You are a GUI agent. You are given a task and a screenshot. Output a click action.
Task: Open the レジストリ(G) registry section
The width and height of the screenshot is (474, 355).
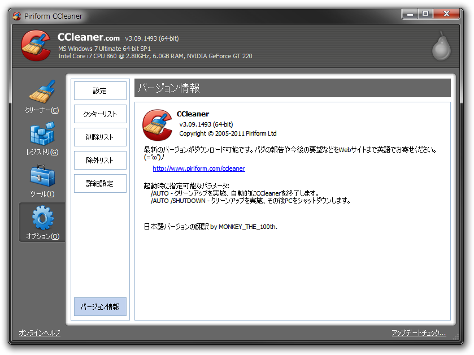tap(42, 139)
